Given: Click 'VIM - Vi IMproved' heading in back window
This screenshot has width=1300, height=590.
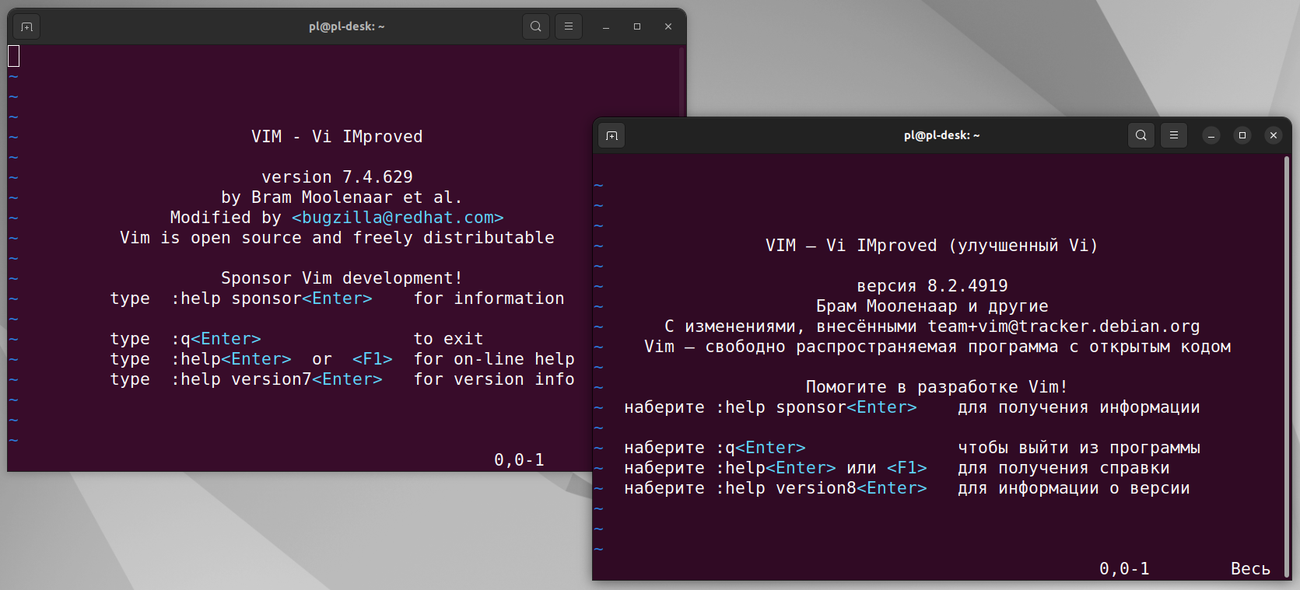Looking at the screenshot, I should coord(337,137).
